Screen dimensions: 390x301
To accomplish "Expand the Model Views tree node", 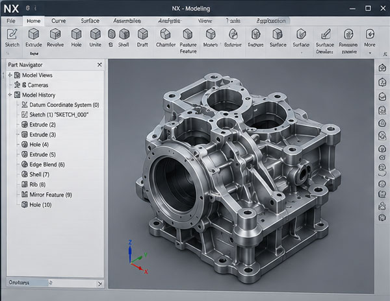I will (10, 75).
